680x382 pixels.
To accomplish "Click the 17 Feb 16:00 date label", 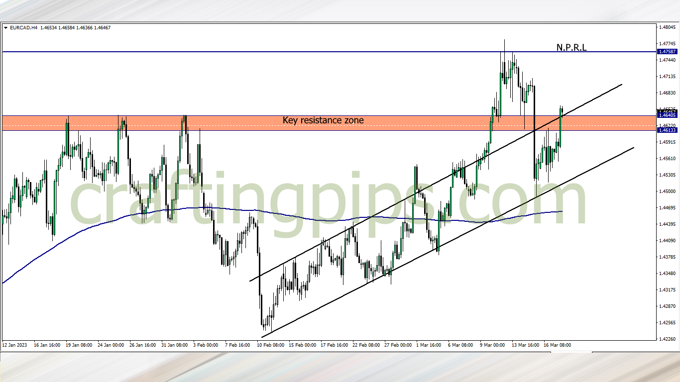I will point(334,345).
